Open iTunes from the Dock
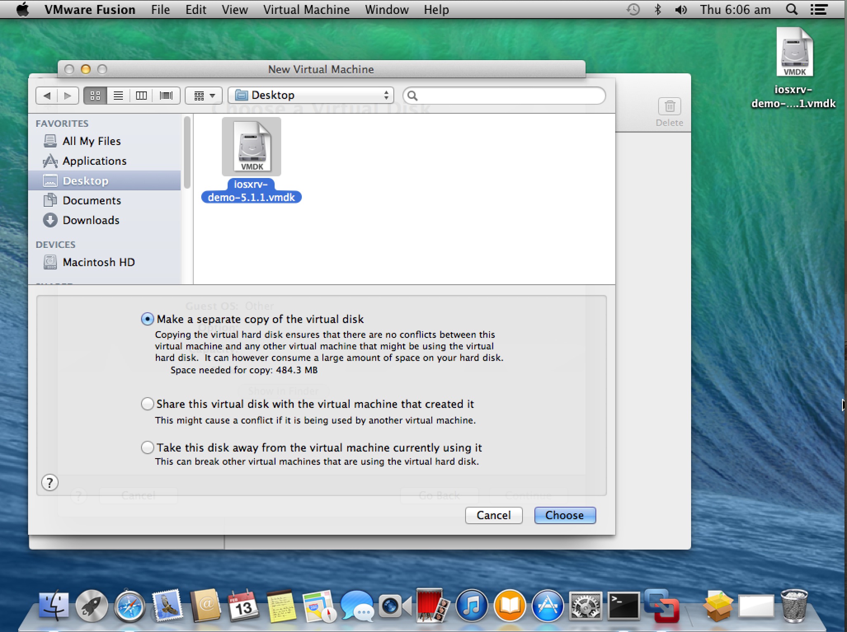 coord(472,606)
